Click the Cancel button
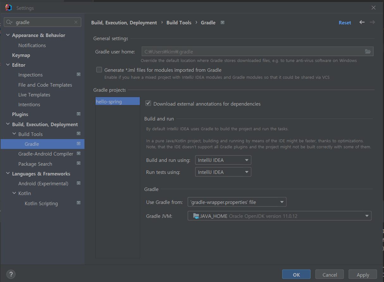384x282 pixels. [330, 274]
